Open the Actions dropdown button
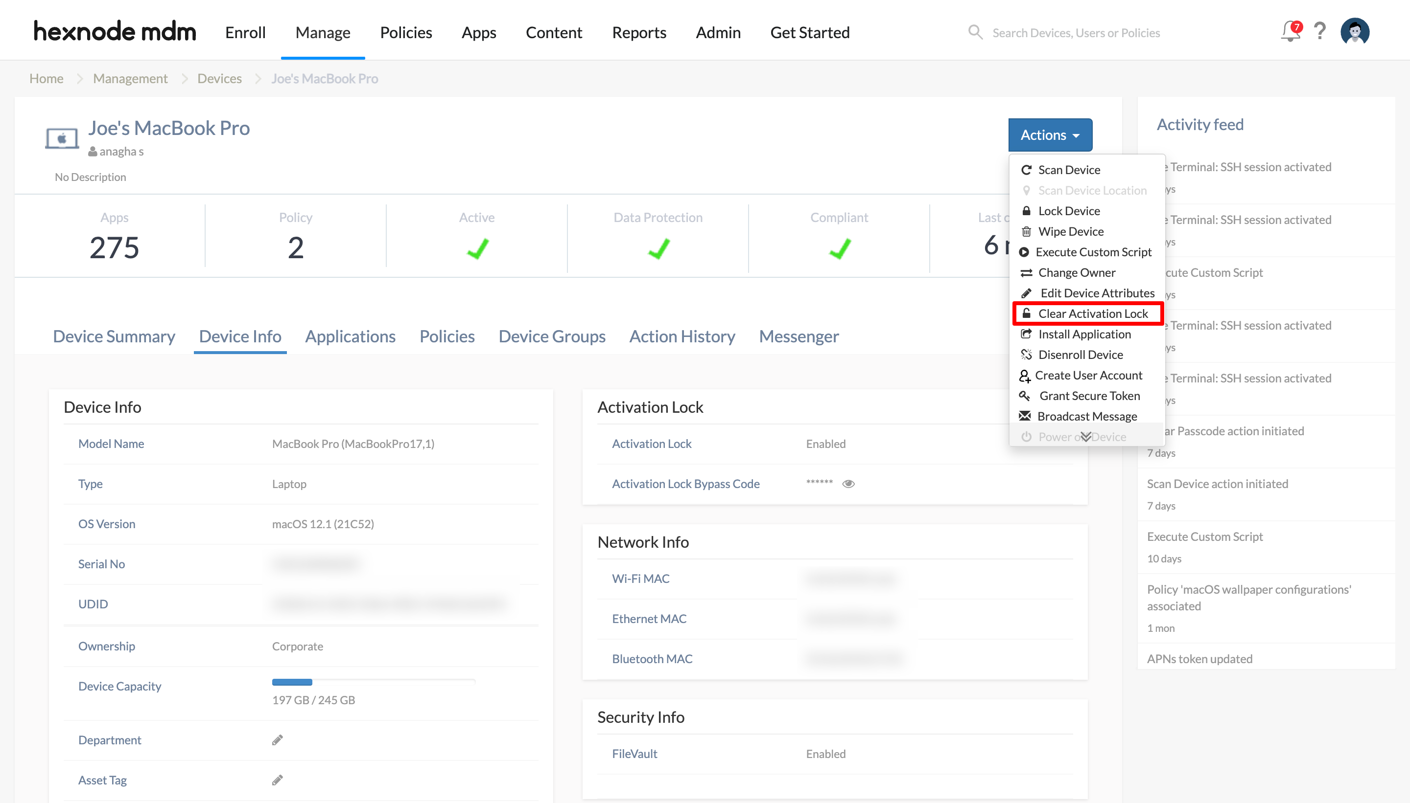1410x803 pixels. click(1050, 134)
